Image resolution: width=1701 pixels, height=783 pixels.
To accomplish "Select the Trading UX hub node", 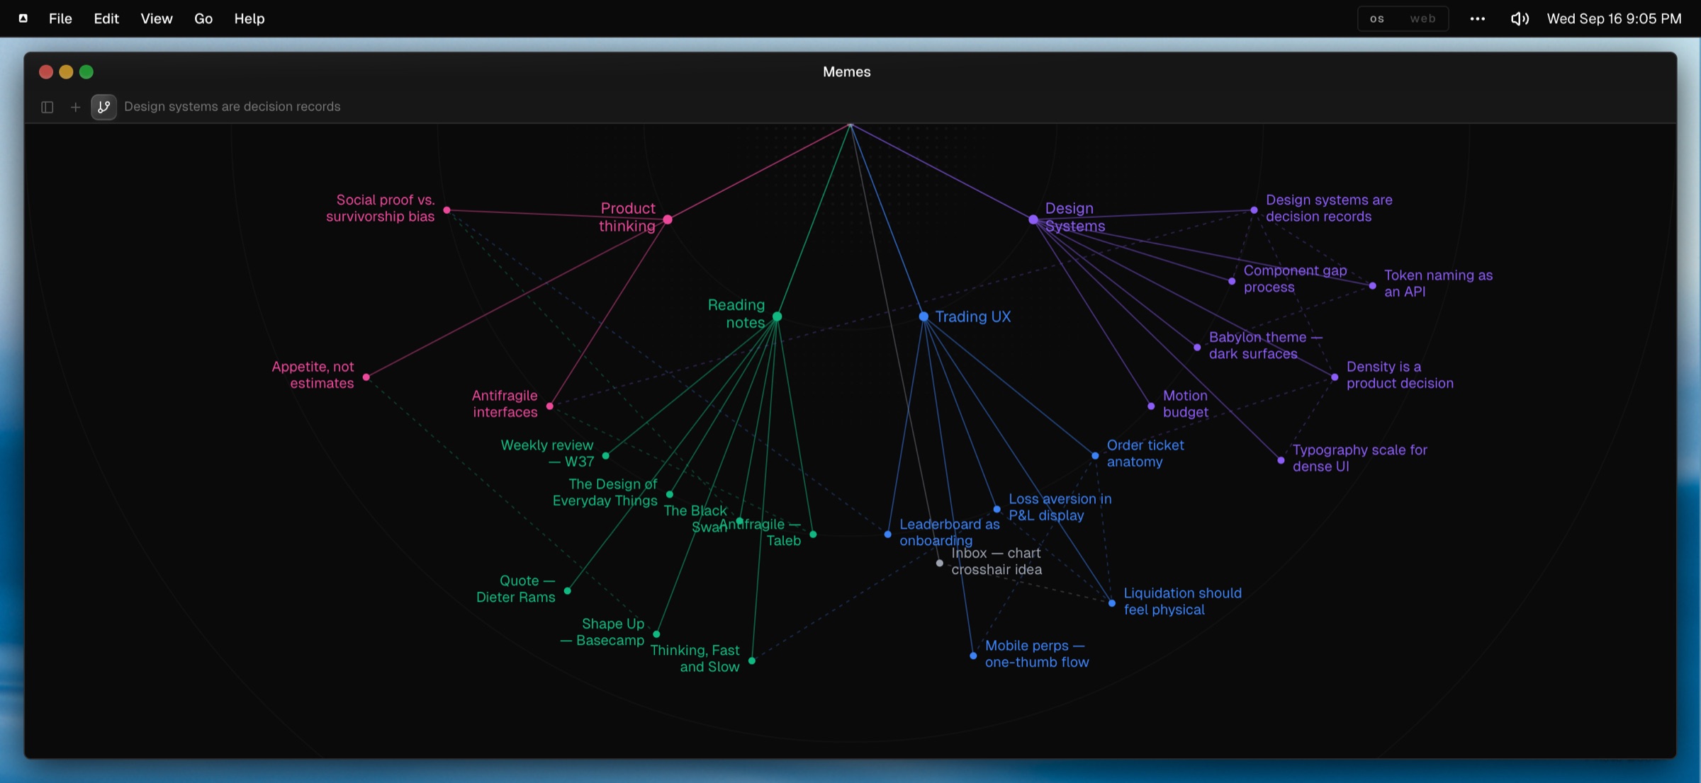I will coord(924,316).
